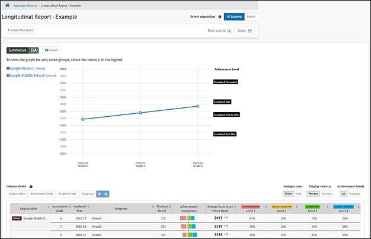The width and height of the screenshot is (371, 239).
Task: Sort by the Academic Year column header
Action: tap(81, 209)
